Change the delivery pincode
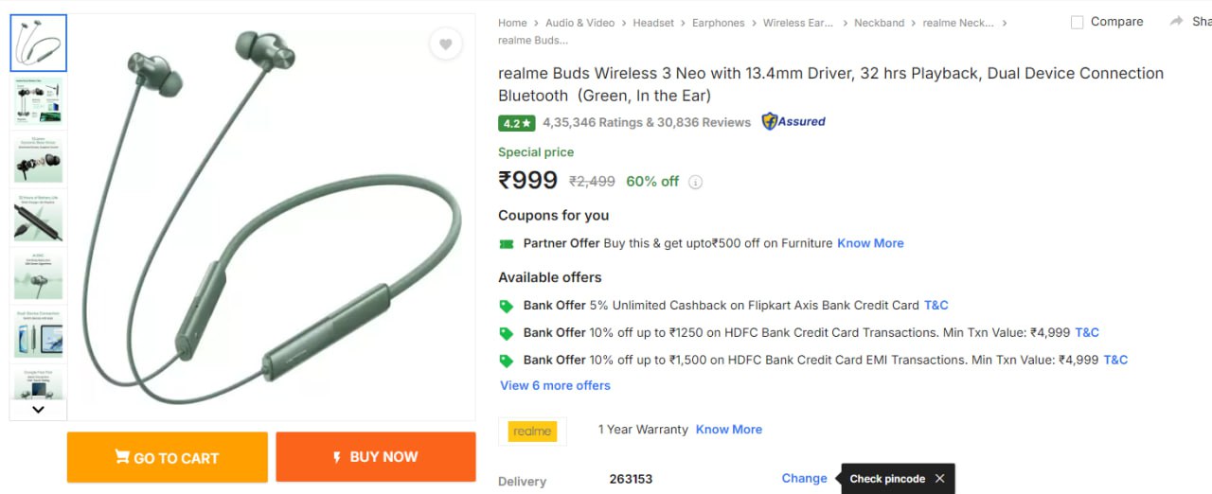This screenshot has height=494, width=1212. click(x=804, y=479)
